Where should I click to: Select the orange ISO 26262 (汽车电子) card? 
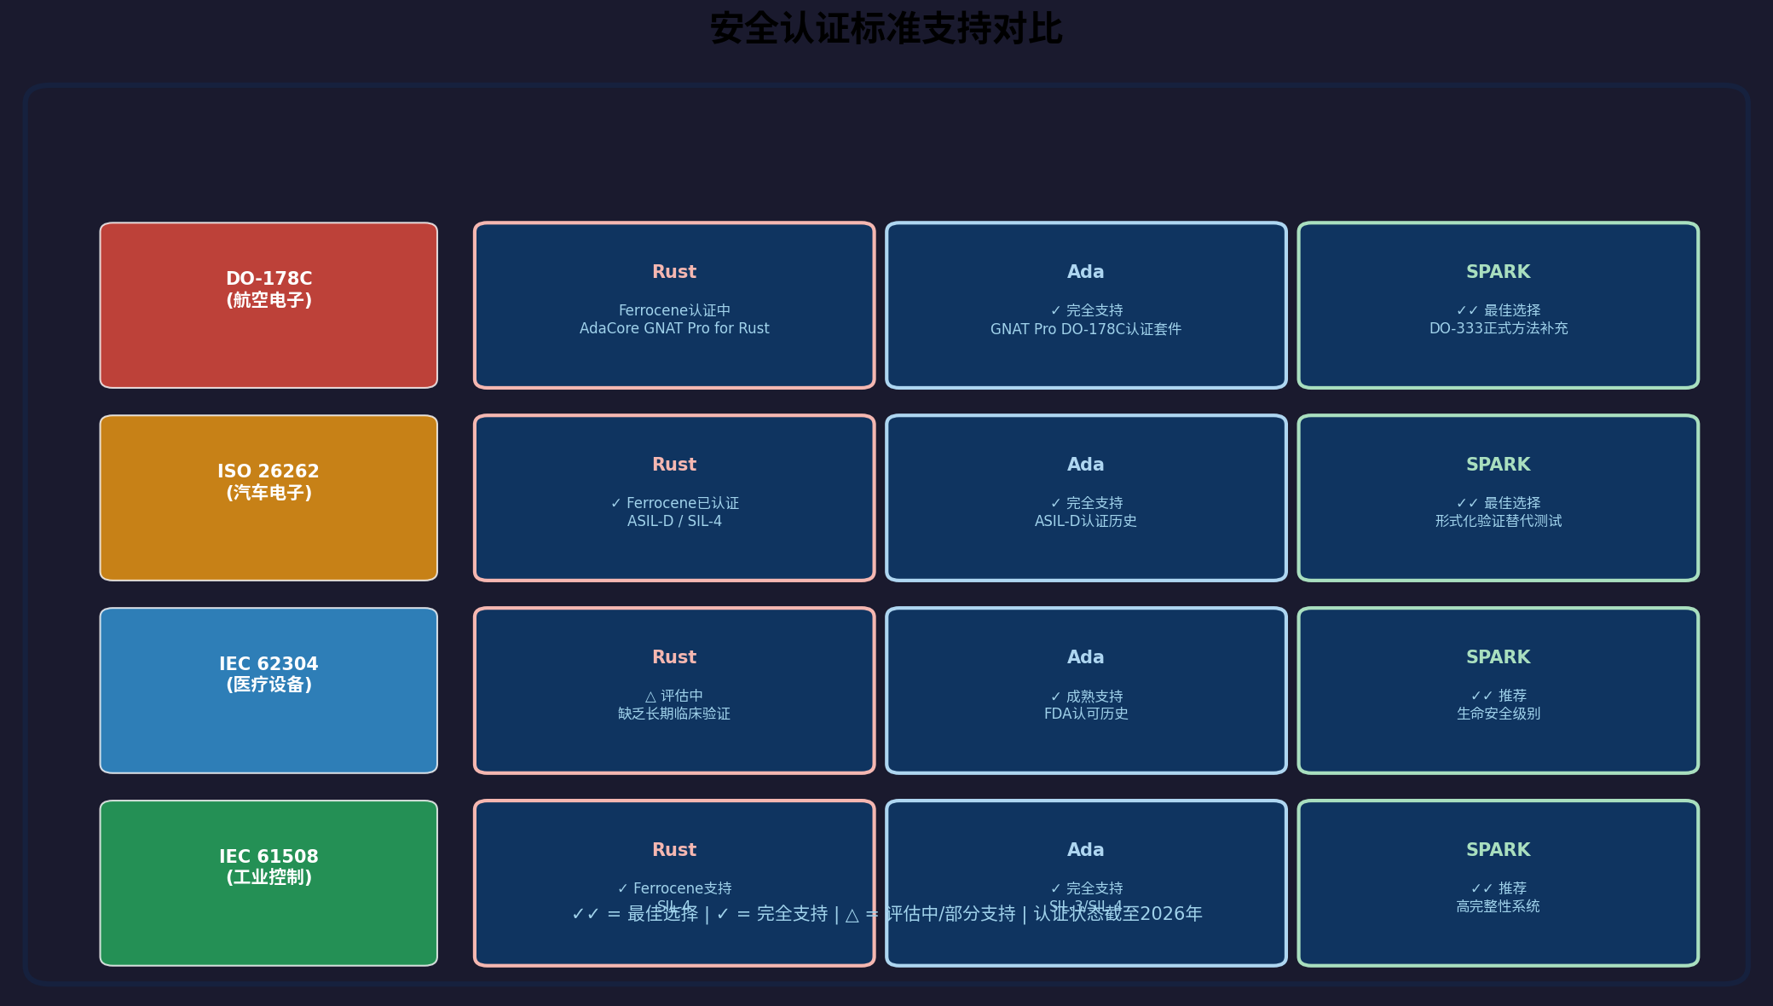pyautogui.click(x=269, y=498)
